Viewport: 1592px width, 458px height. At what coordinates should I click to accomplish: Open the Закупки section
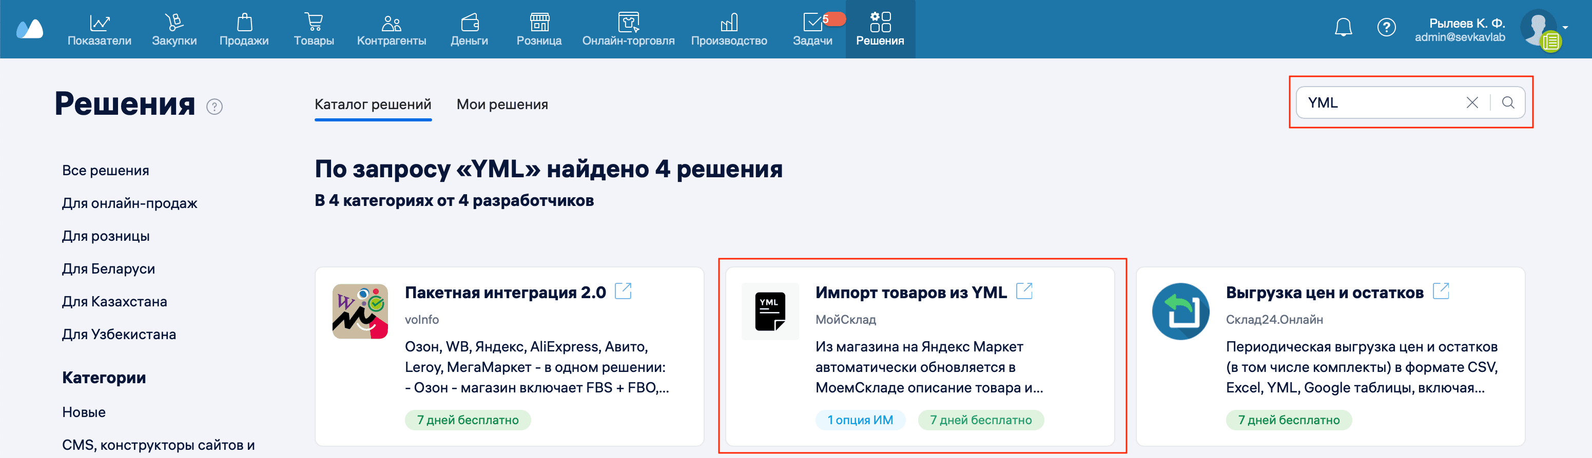pyautogui.click(x=174, y=30)
